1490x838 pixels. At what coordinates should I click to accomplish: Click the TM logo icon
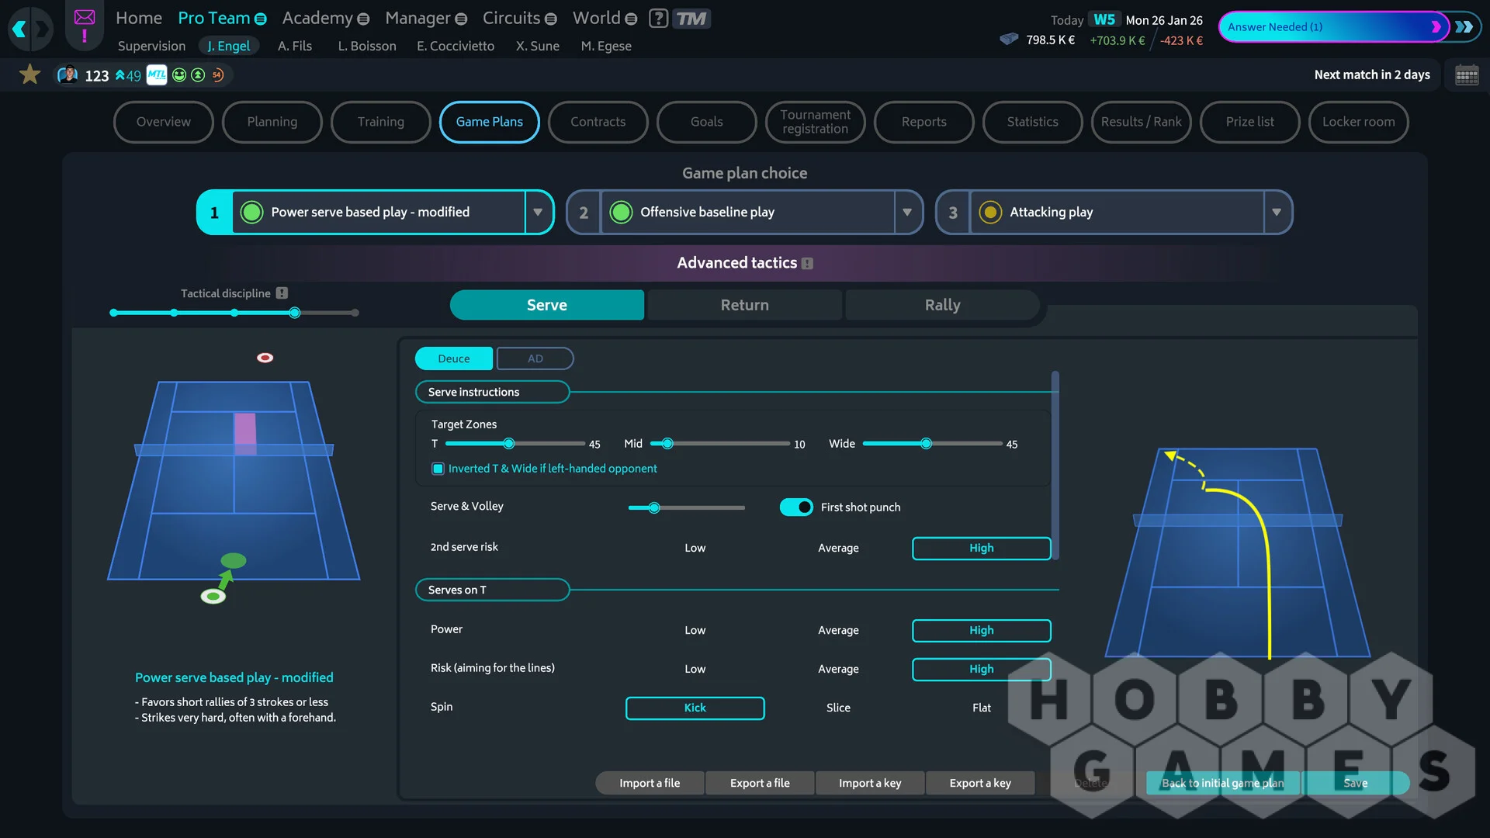[691, 18]
